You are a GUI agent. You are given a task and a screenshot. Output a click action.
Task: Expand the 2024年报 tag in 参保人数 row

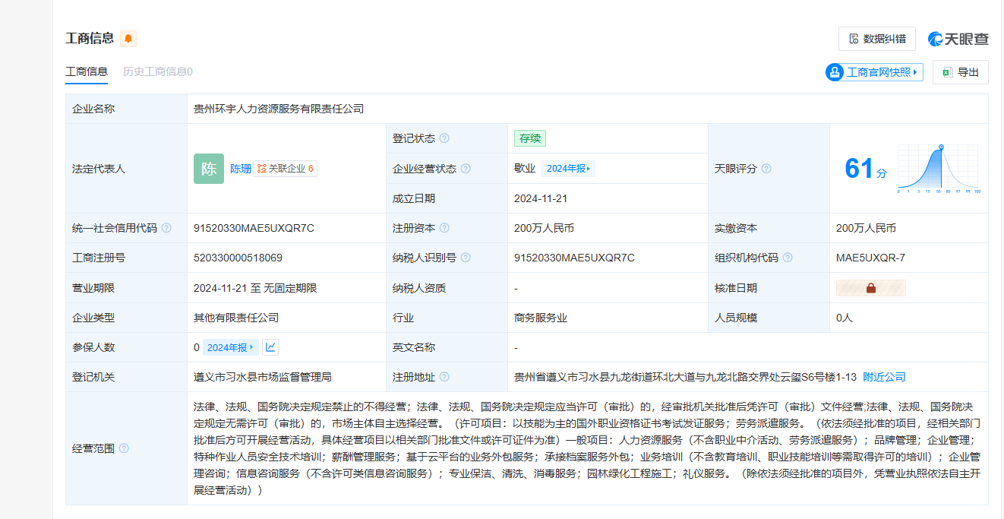pyautogui.click(x=231, y=347)
